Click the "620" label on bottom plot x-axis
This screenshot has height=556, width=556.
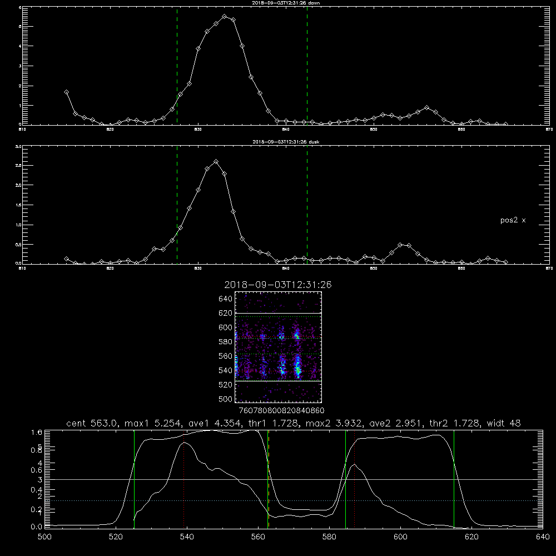tap(471, 537)
